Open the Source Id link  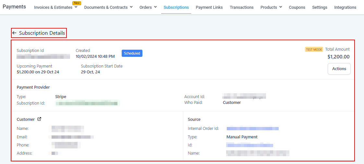tap(249, 145)
